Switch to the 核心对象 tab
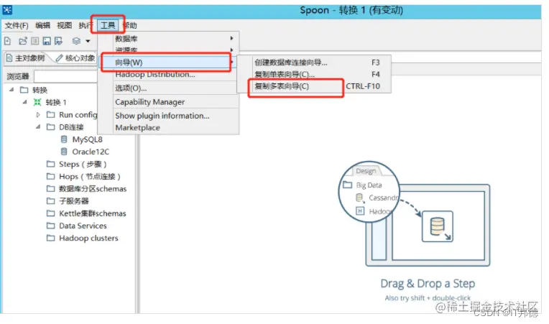Viewport: 549px width, 324px height. point(75,58)
